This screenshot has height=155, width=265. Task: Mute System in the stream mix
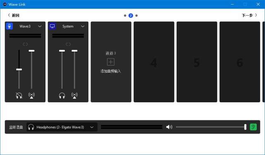click(74, 96)
